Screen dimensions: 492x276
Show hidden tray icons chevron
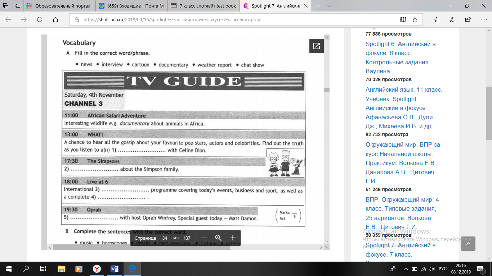click(406, 268)
